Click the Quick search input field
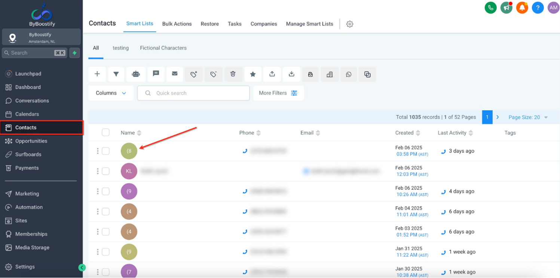Screen dimensions: 560x278 (193, 93)
